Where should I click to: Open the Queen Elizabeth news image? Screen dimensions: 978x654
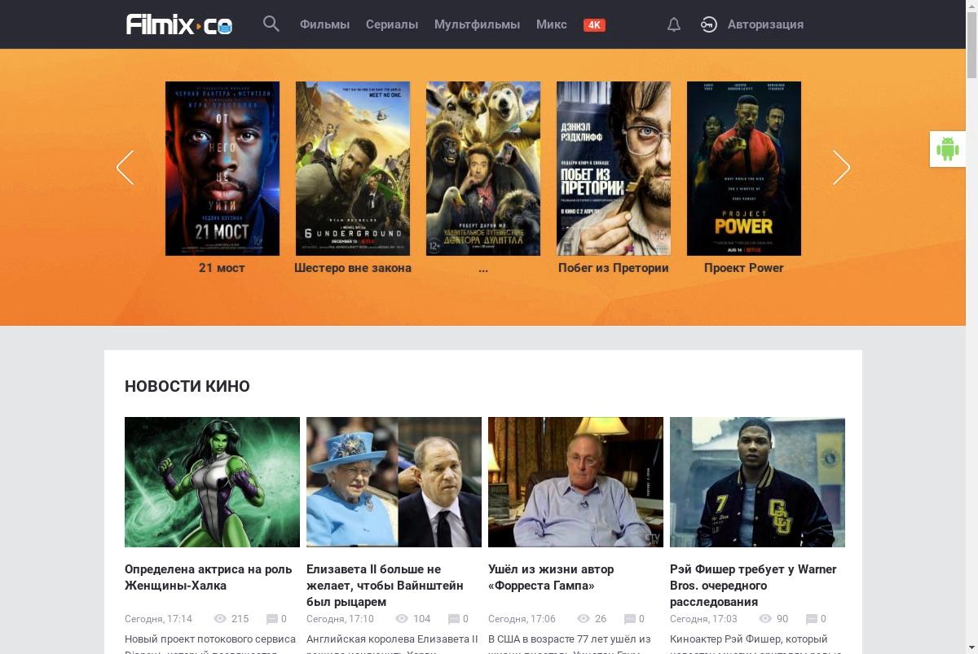394,482
